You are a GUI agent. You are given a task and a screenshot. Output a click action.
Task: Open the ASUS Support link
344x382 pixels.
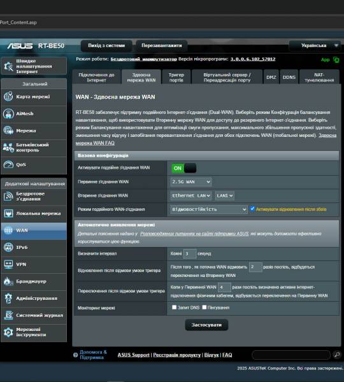click(133, 355)
